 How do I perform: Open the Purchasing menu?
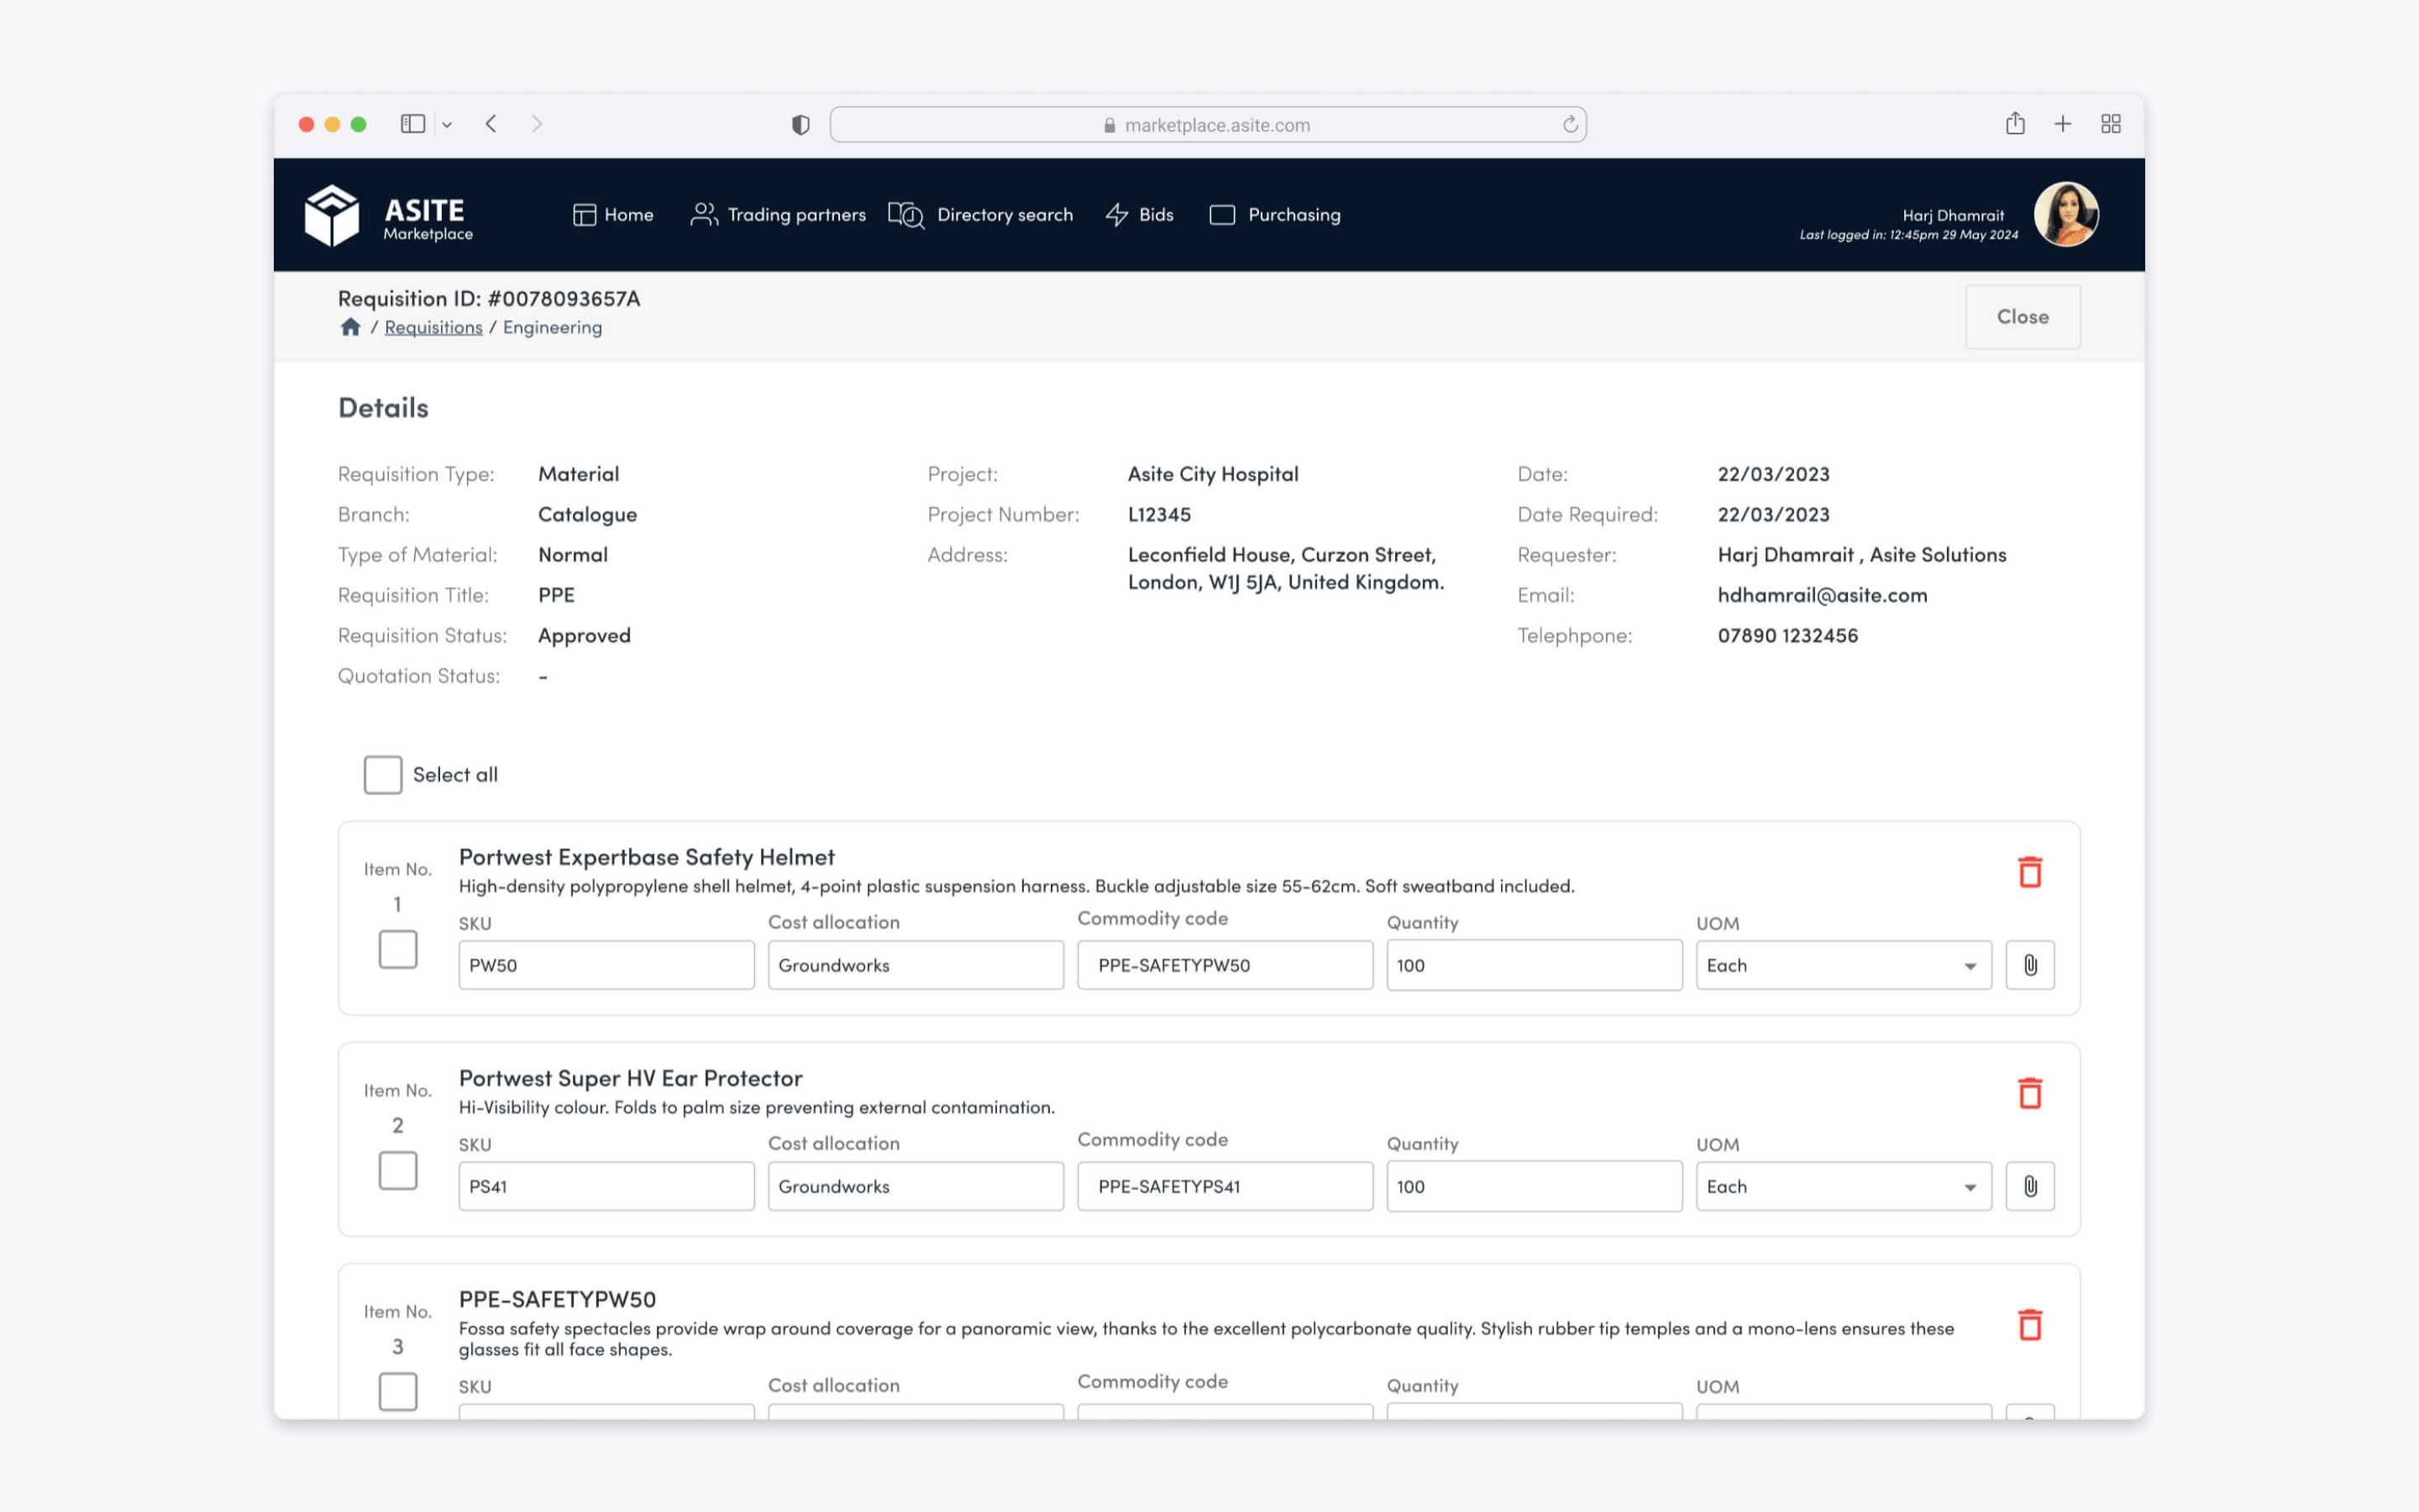point(1274,215)
